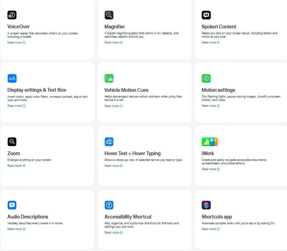Open Read more for iWork
This screenshot has height=251, width=287.
211,169
